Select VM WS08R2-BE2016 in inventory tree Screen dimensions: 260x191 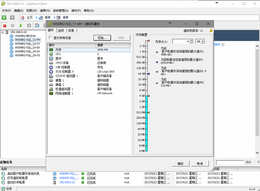point(25,36)
